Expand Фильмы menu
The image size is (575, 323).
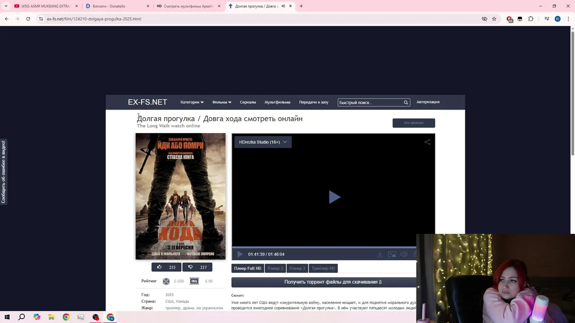tap(221, 102)
